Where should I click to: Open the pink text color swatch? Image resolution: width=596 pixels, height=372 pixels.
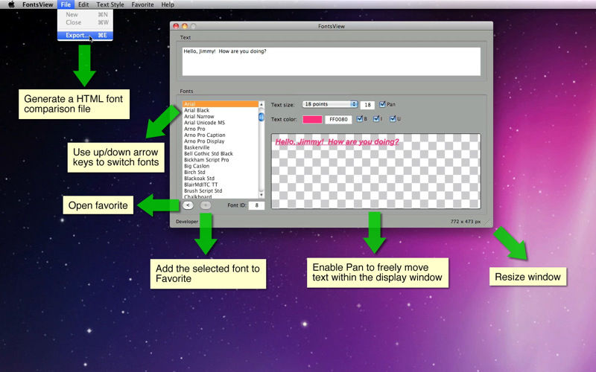[x=312, y=120]
